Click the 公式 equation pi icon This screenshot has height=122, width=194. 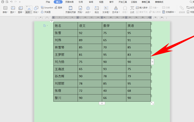[x=132, y=8]
